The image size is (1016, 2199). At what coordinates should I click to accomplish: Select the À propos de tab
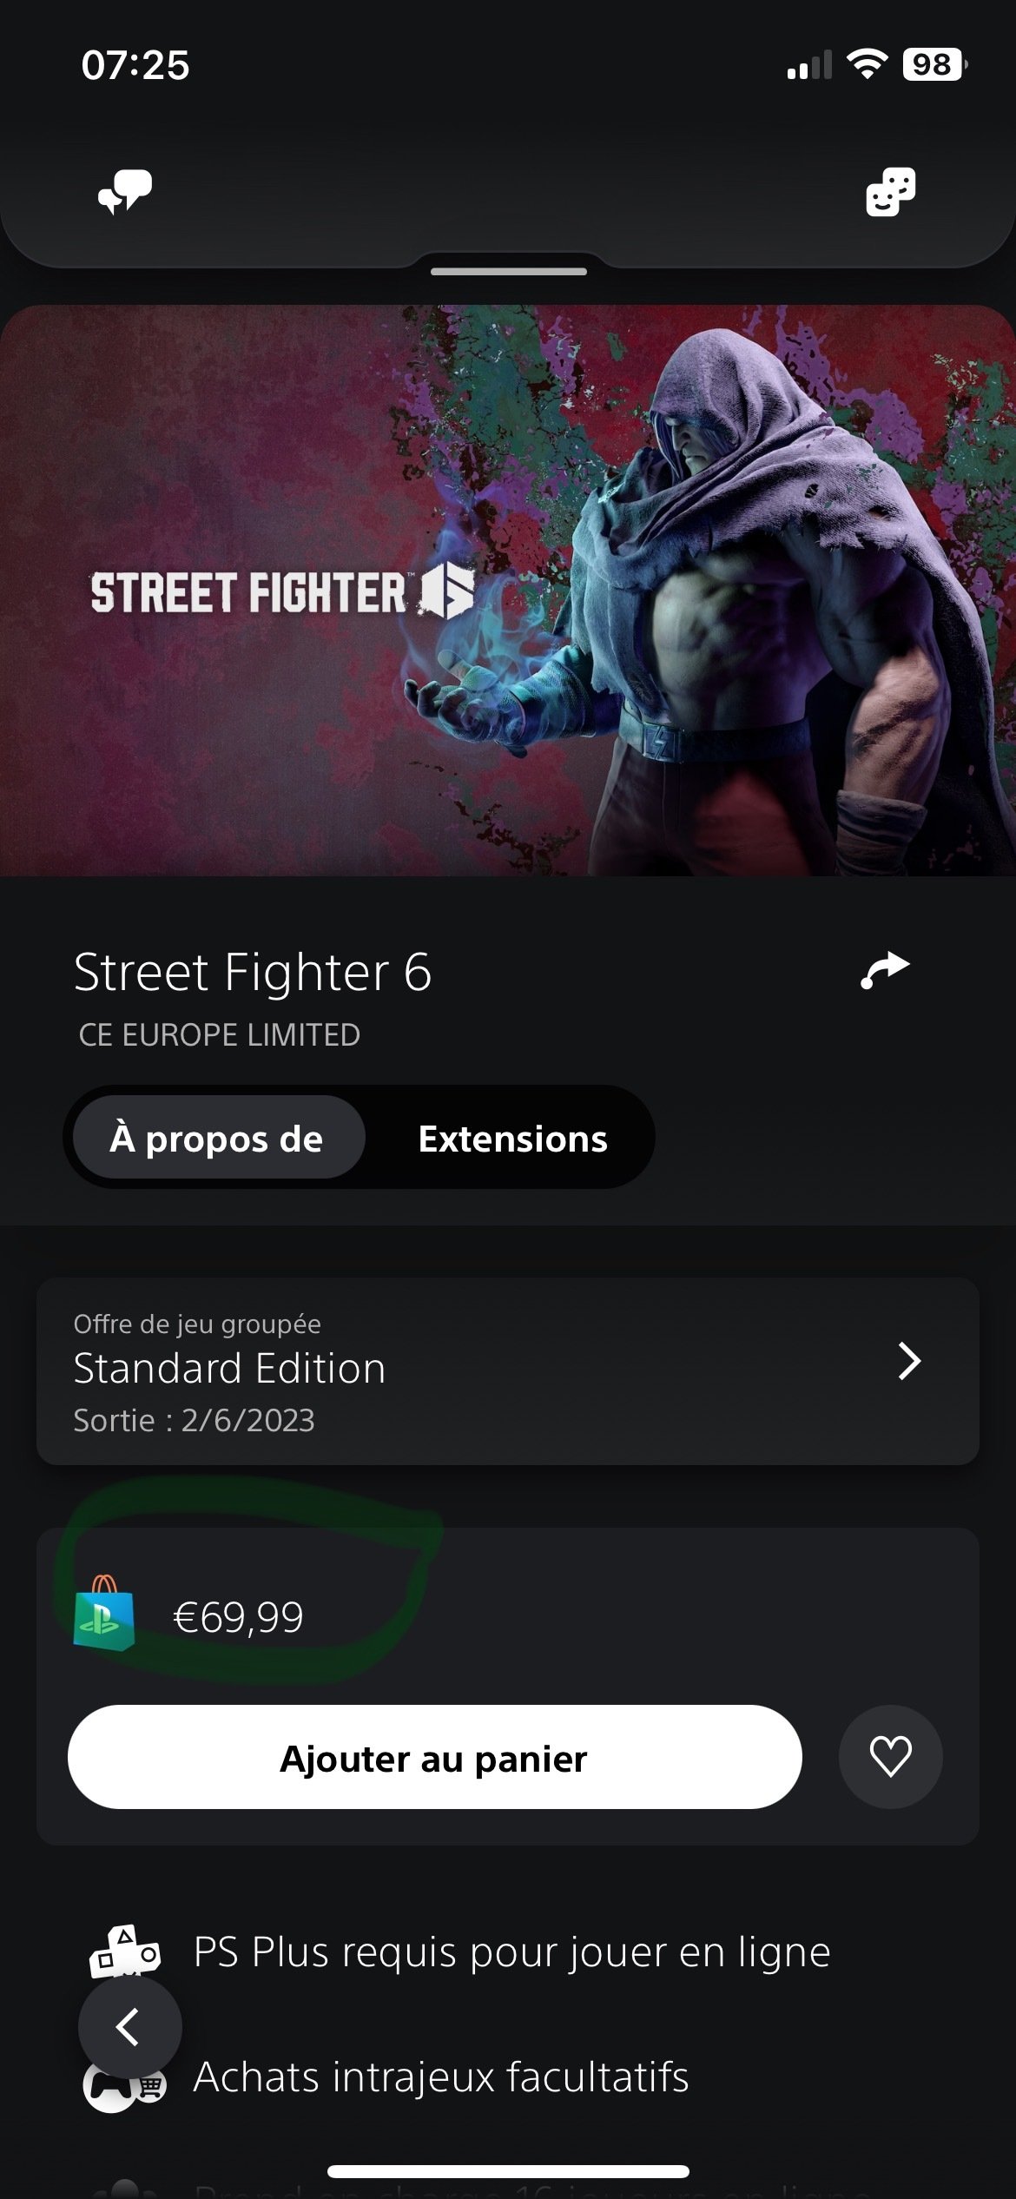coord(218,1138)
